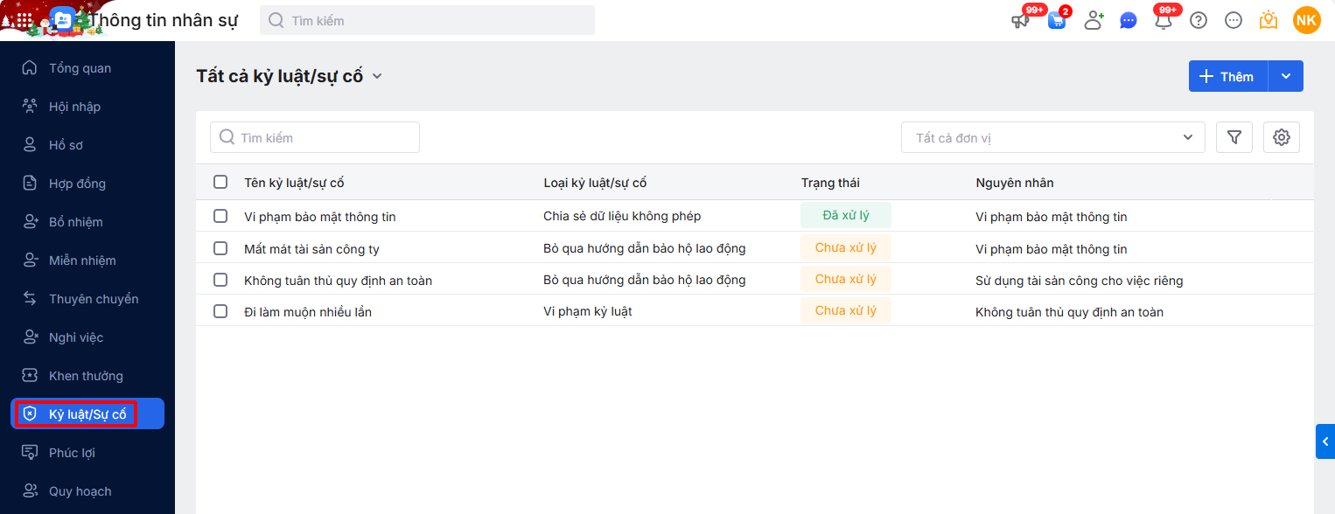Image resolution: width=1335 pixels, height=514 pixels.
Task: Click the help question mark icon
Action: coord(1199,20)
